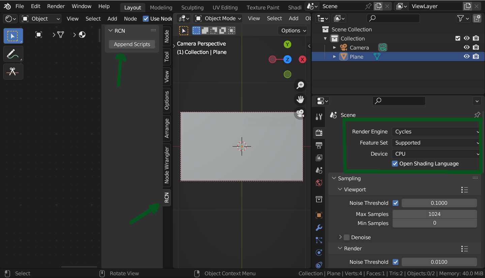The image size is (485, 278).
Task: Open the Render properties tab
Action: click(319, 132)
